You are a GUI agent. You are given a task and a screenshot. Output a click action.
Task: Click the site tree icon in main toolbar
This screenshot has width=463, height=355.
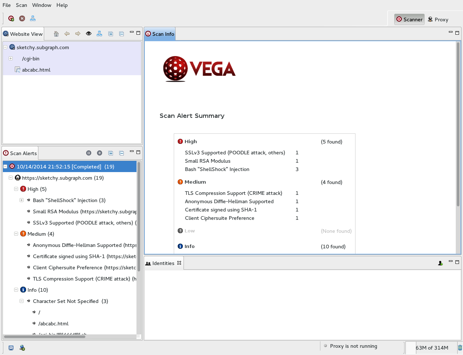tap(33, 18)
